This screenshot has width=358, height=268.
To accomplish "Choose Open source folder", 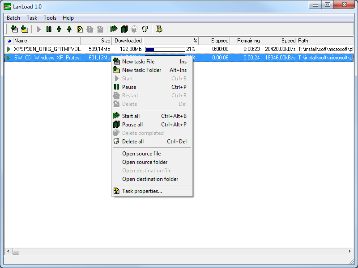I will pos(152,162).
